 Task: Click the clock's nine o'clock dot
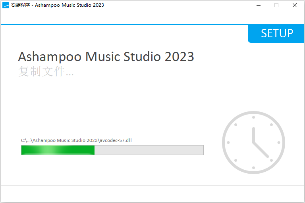[x=228, y=143]
